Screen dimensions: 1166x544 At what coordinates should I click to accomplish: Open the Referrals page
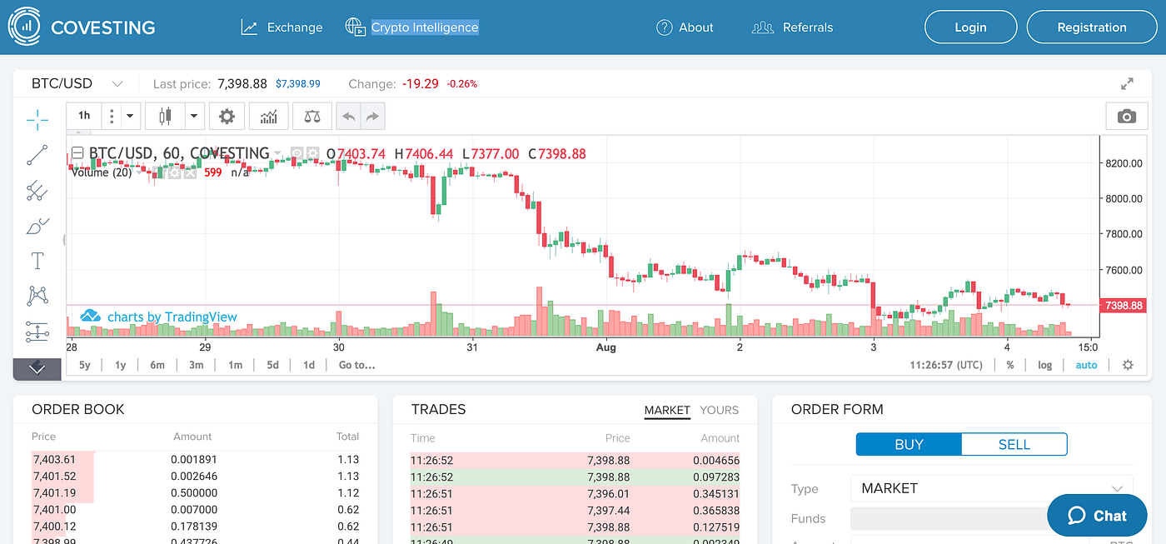(x=808, y=27)
